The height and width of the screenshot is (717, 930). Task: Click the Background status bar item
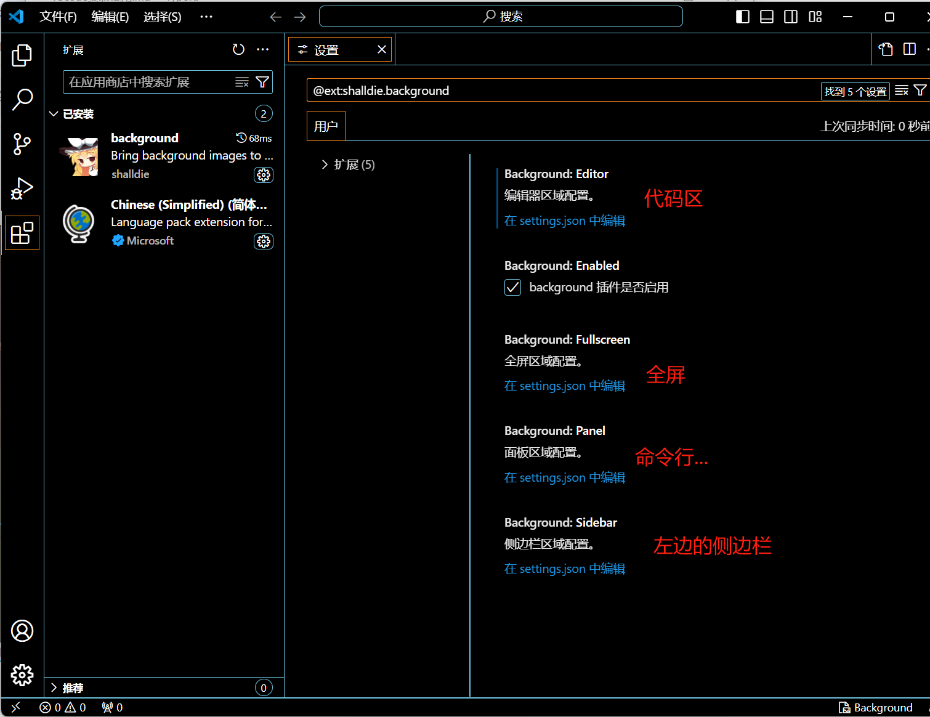(876, 707)
